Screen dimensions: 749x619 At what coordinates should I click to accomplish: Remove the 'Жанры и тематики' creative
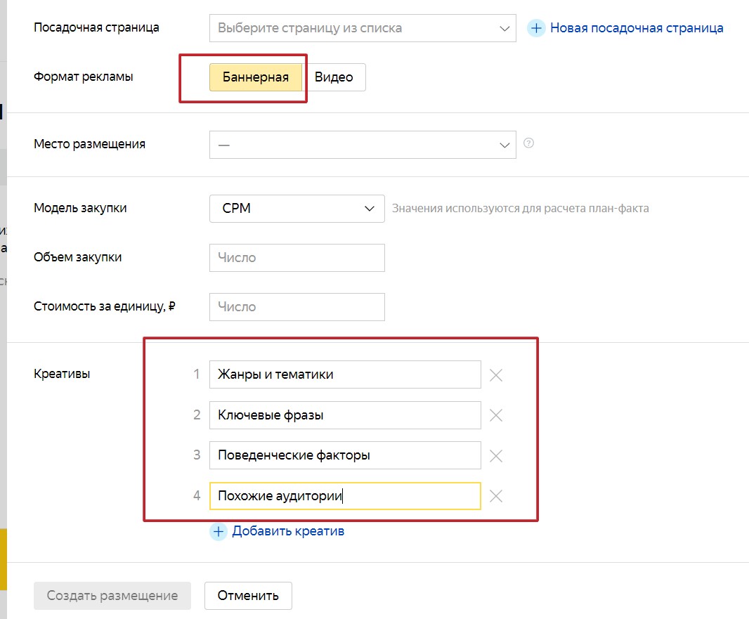click(495, 374)
